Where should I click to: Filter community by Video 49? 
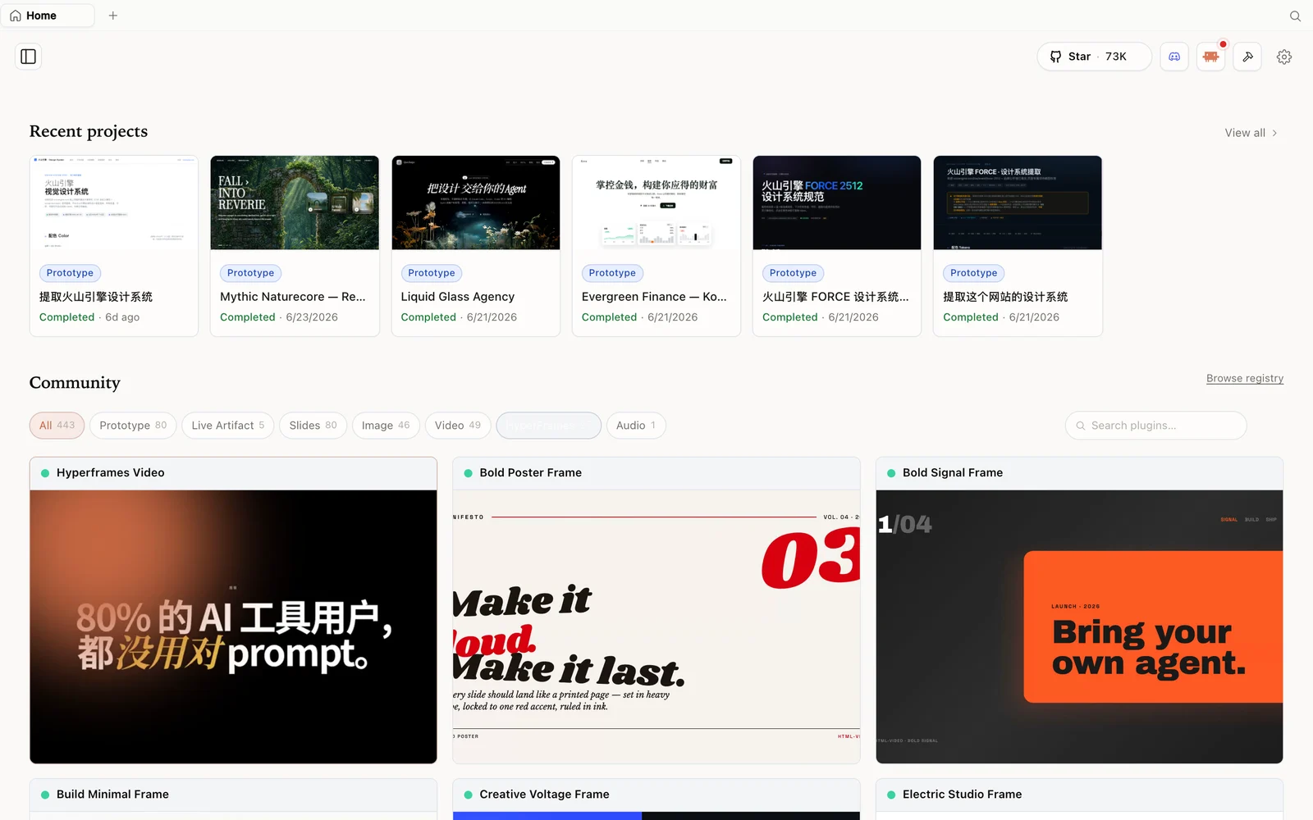click(458, 426)
